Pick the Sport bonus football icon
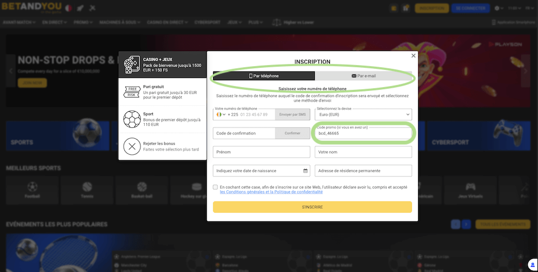The width and height of the screenshot is (538, 272). point(132,119)
